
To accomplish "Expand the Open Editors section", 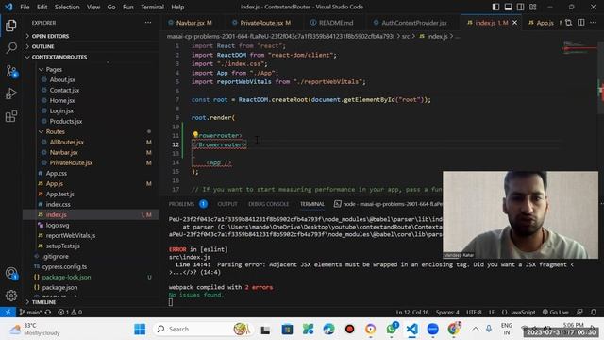I will tap(50, 36).
